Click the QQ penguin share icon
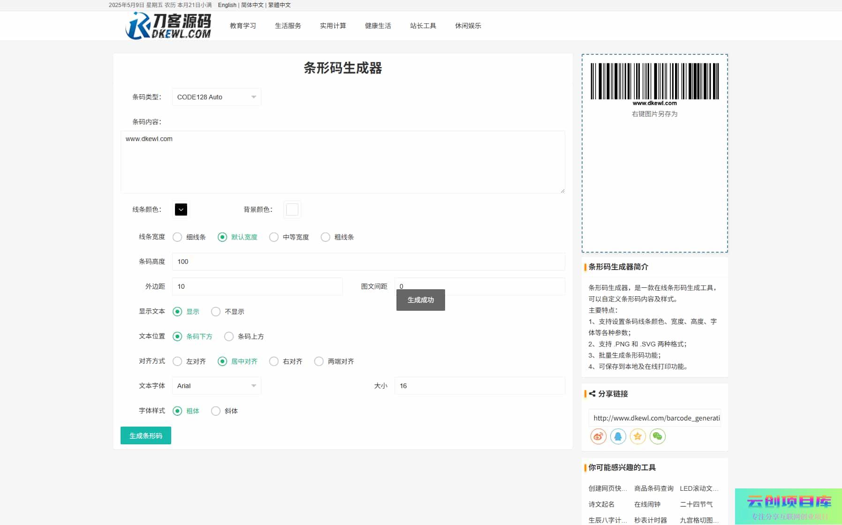842x525 pixels. click(x=618, y=436)
